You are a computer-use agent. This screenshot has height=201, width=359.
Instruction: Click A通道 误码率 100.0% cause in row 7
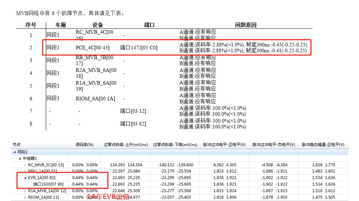tap(213, 108)
